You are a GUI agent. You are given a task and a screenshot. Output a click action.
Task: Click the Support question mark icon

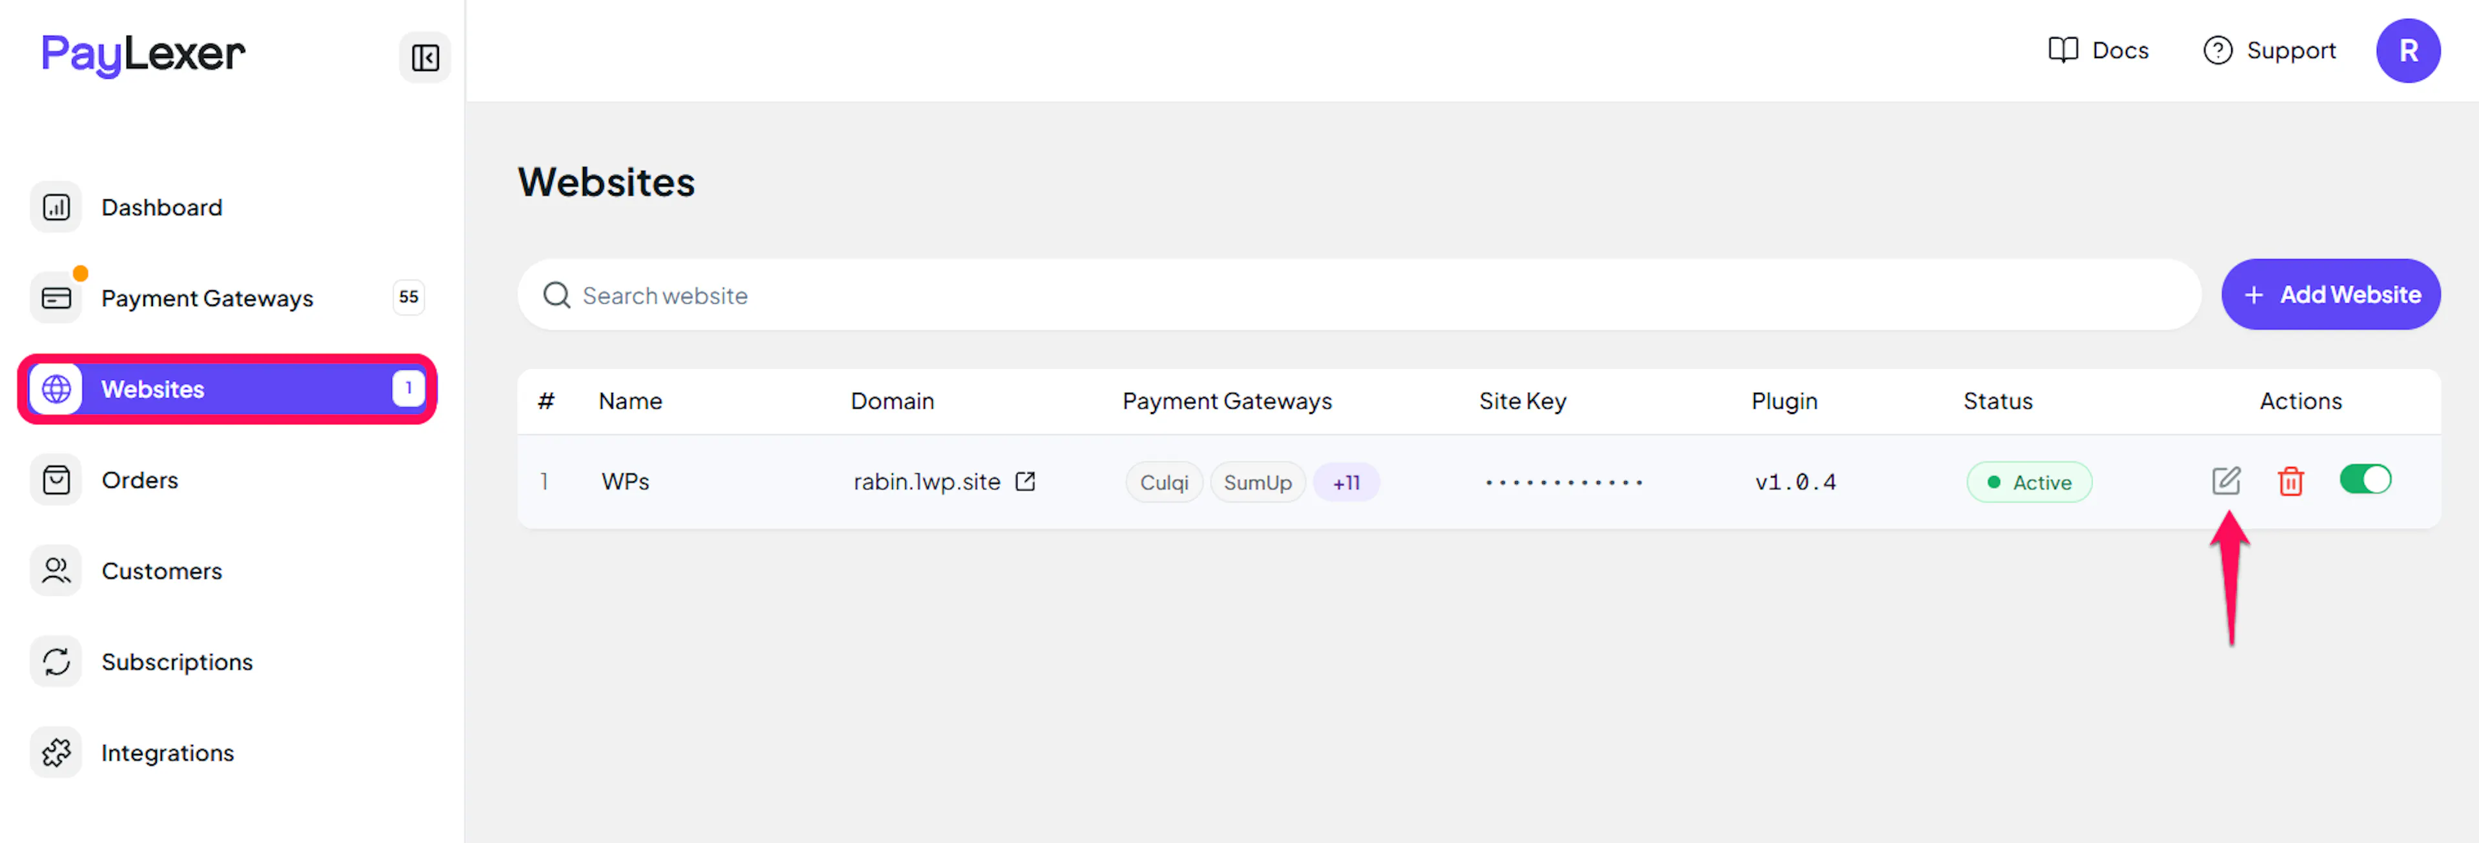pyautogui.click(x=2218, y=50)
